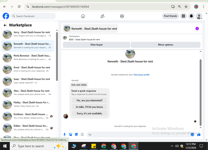Open Emiliano's 3bed 2bath conversation

coord(28,116)
